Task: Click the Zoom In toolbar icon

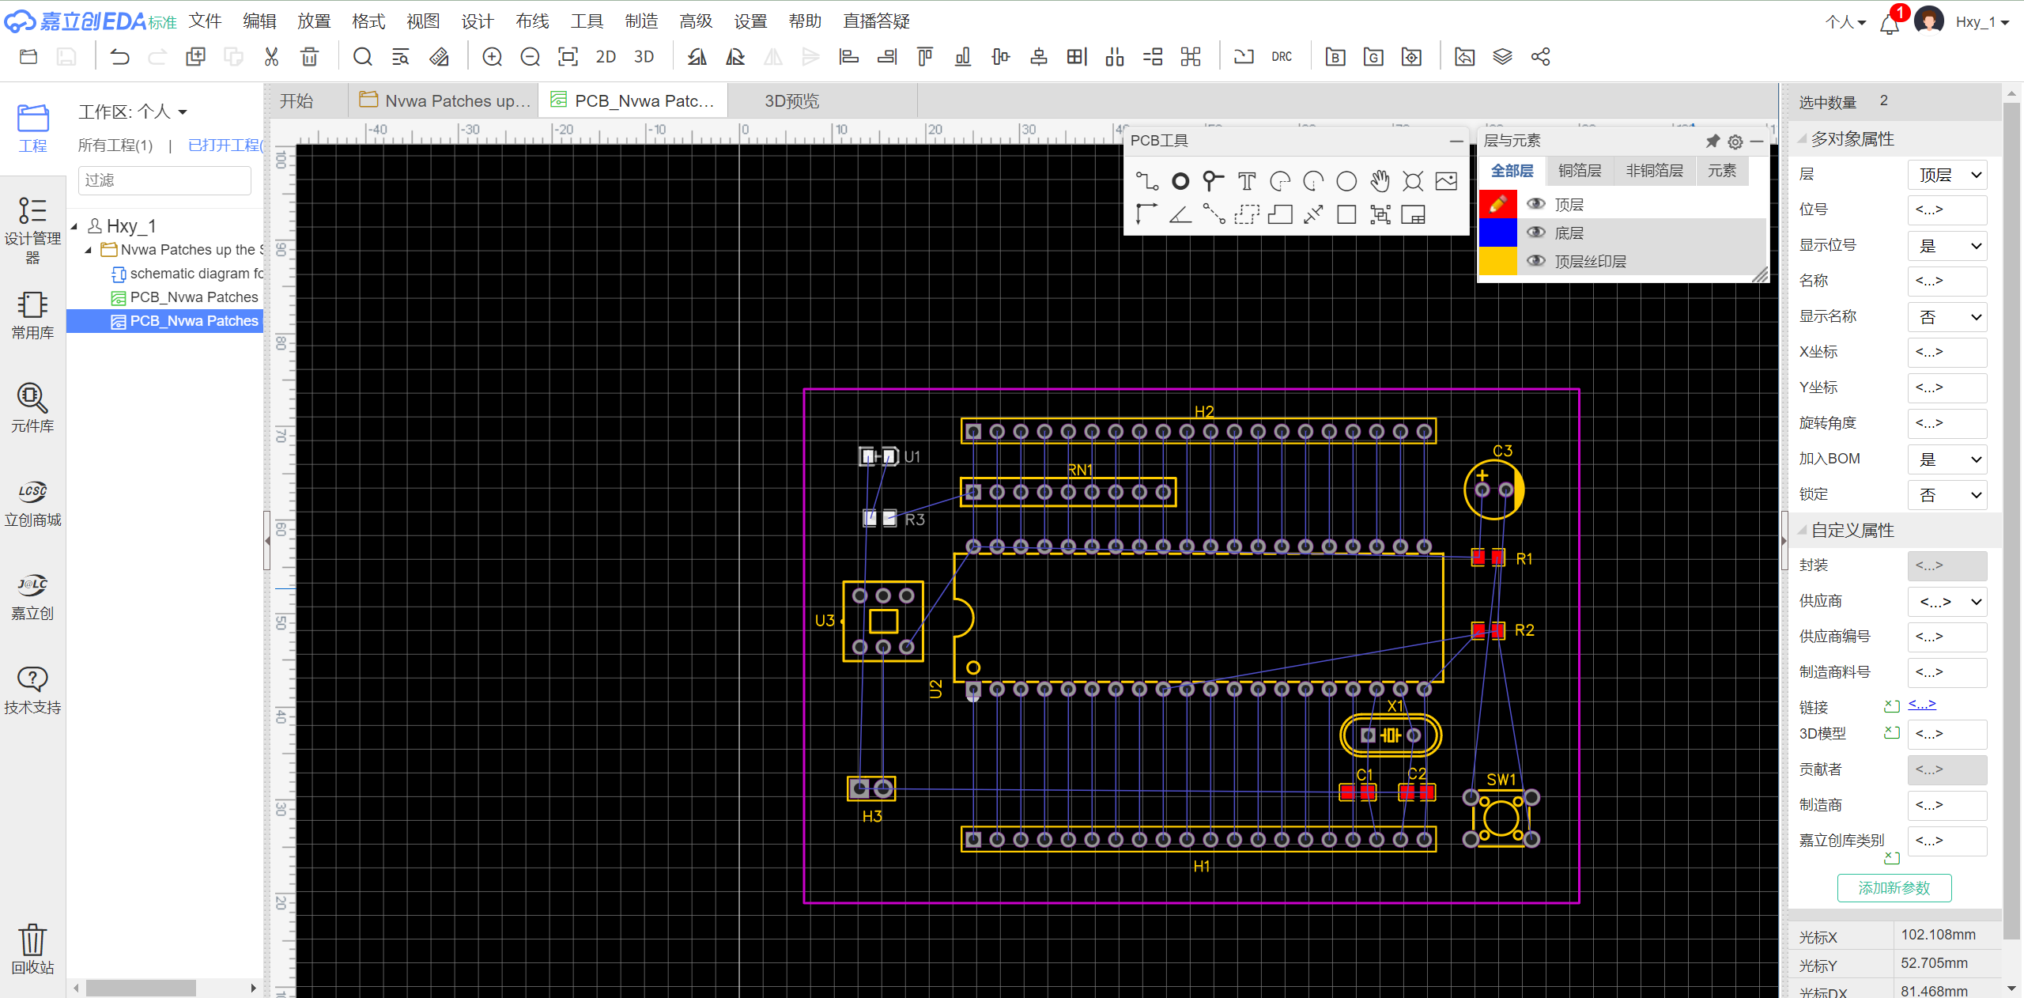Action: click(492, 57)
